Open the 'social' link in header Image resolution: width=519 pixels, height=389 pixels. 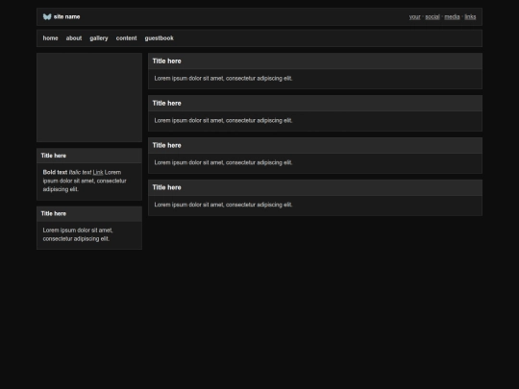432,17
